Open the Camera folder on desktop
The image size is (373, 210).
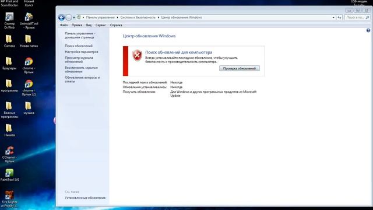(9, 41)
